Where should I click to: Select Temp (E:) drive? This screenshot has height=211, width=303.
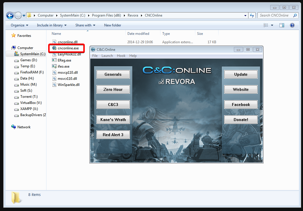25,66
